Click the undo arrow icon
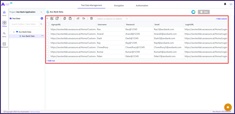 pyautogui.click(x=84, y=19)
